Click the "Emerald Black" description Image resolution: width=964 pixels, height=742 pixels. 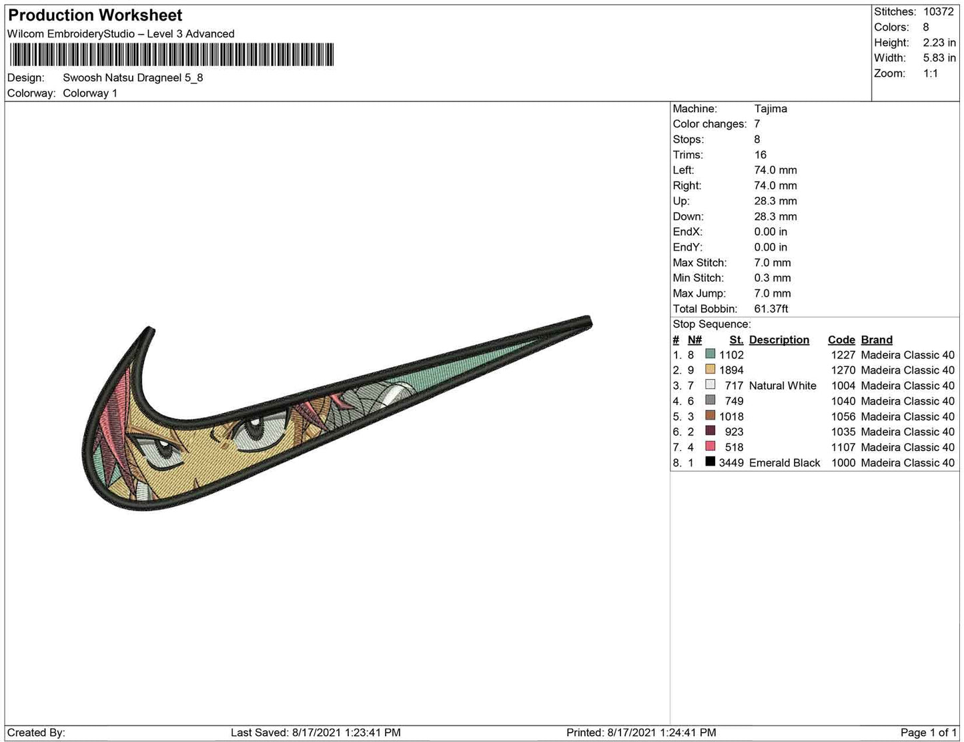pyautogui.click(x=785, y=462)
